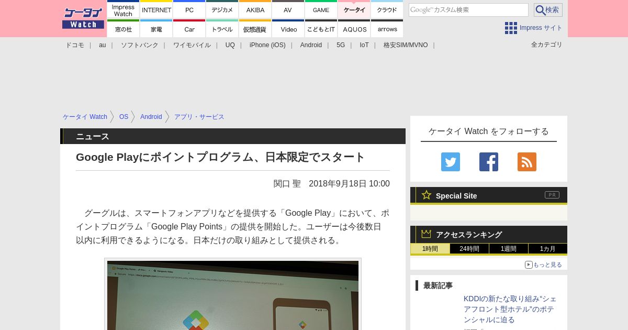Follow on Twitter icon
628x330 pixels.
(451, 162)
